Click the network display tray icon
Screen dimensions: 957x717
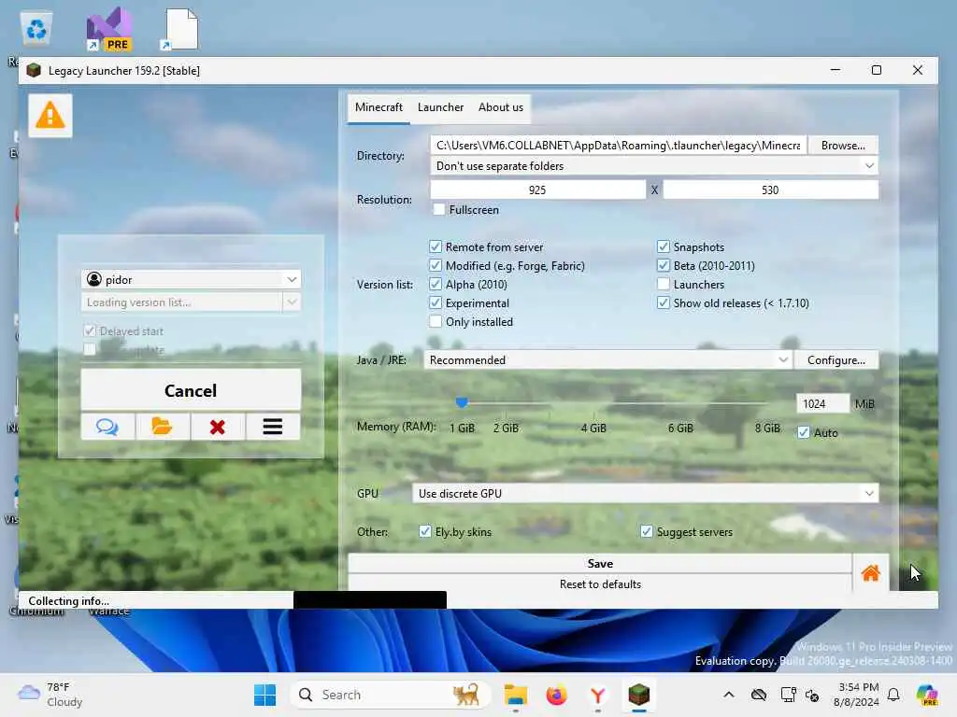coord(788,695)
